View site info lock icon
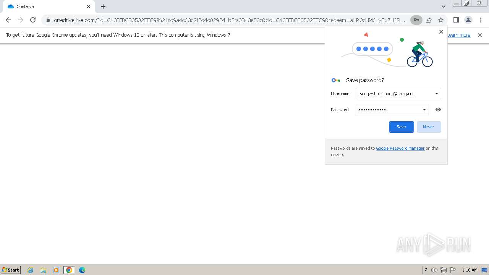Image resolution: width=489 pixels, height=275 pixels. tap(48, 20)
